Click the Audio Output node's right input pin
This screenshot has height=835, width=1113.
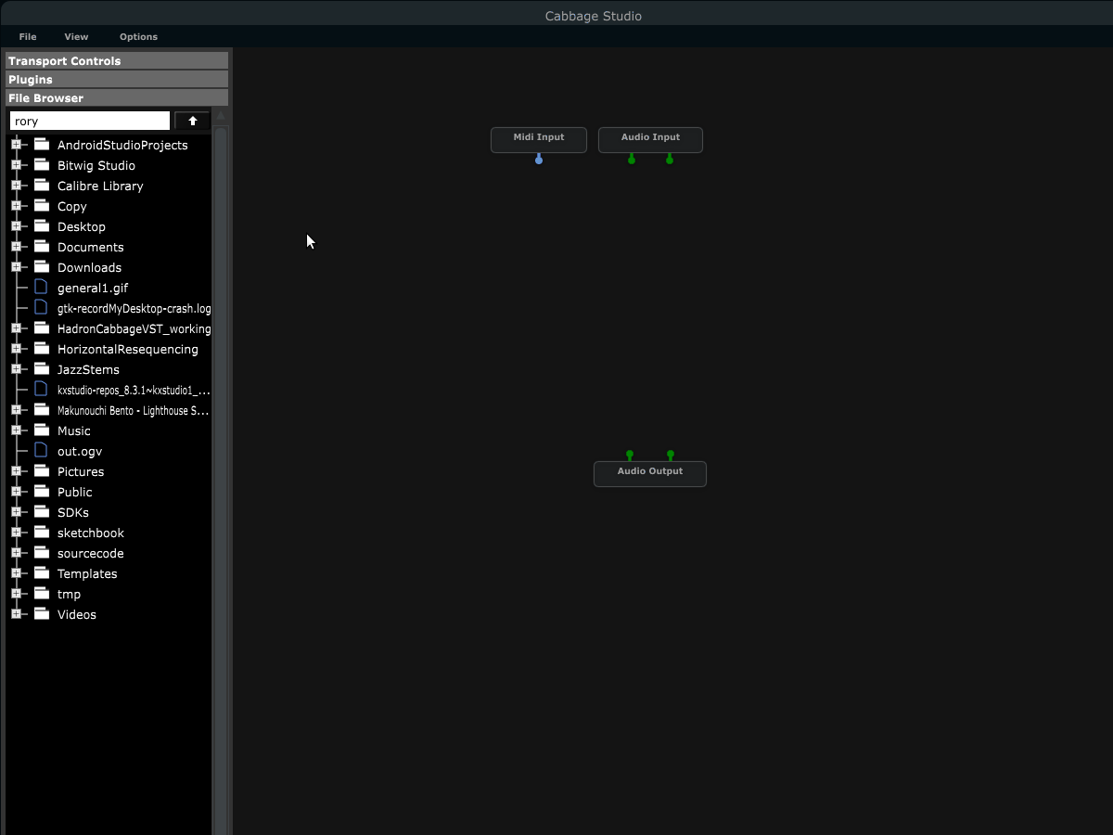click(x=671, y=455)
